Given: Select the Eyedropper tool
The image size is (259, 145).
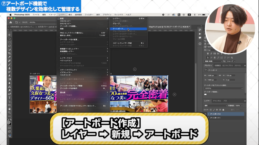Looking at the screenshot, I should click(x=9, y=57).
